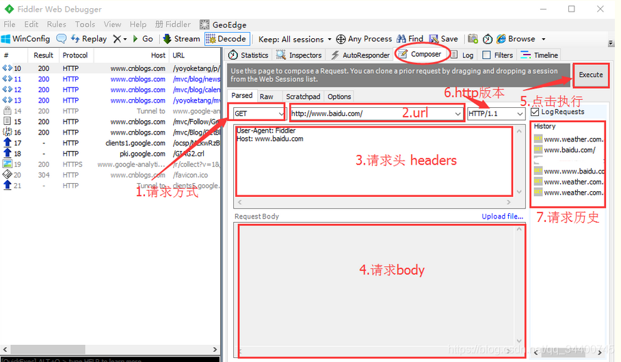Open the Rules menu
This screenshot has width=621, height=362.
tap(57, 25)
